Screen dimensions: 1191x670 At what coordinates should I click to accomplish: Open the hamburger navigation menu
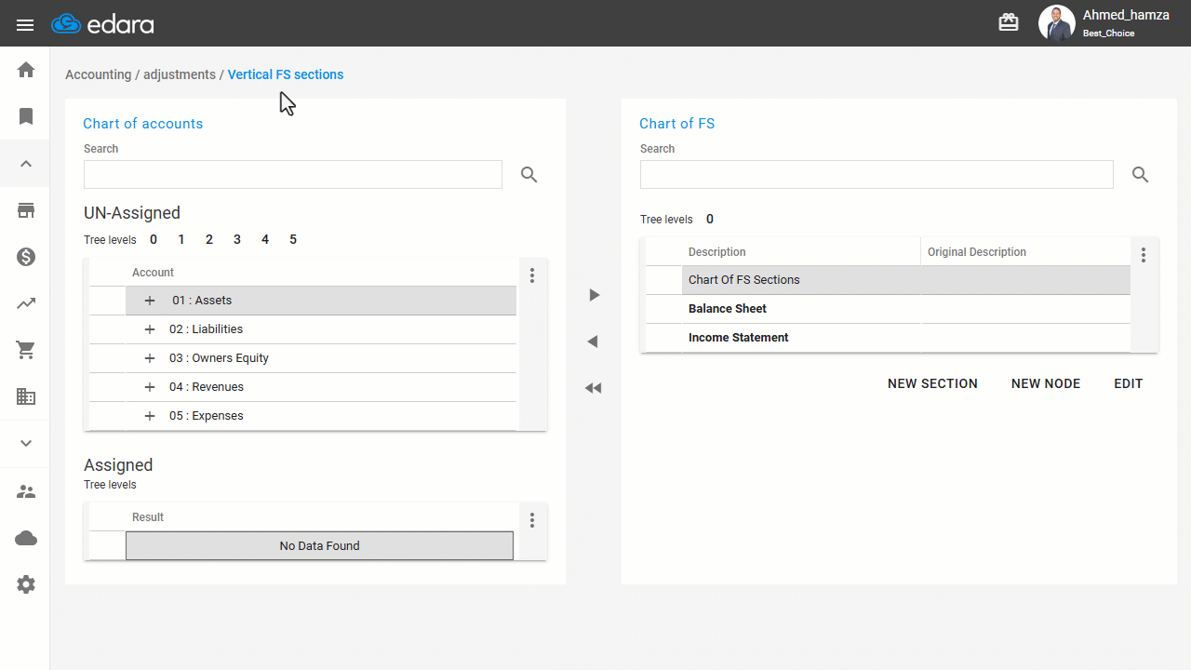25,24
